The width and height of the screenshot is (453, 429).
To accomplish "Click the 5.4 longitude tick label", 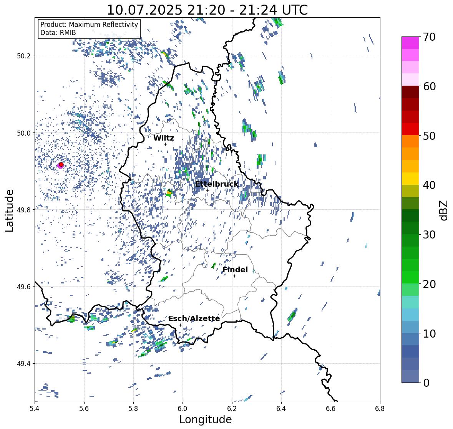I will 35,409.
